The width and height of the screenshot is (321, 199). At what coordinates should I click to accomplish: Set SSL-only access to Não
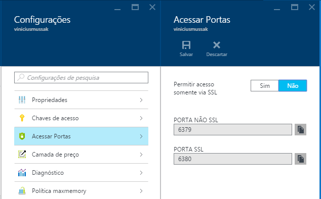point(293,85)
